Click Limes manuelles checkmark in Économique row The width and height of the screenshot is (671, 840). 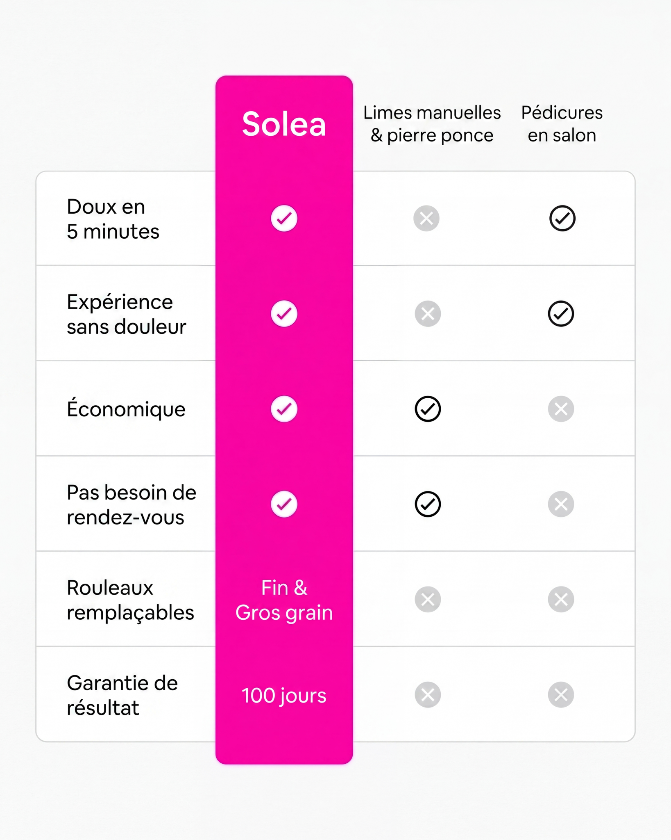(x=428, y=409)
